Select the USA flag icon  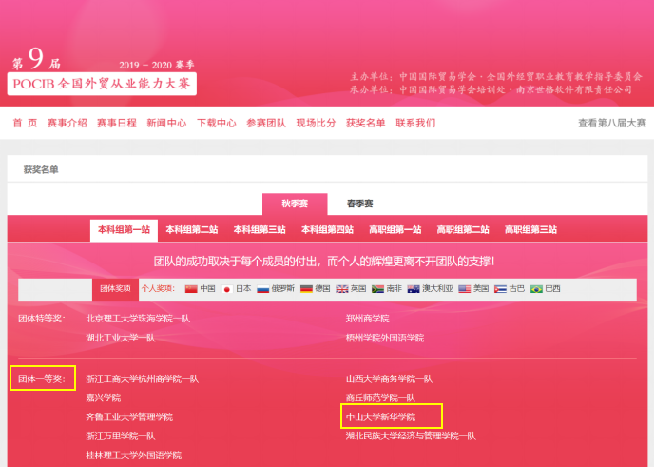[464, 289]
